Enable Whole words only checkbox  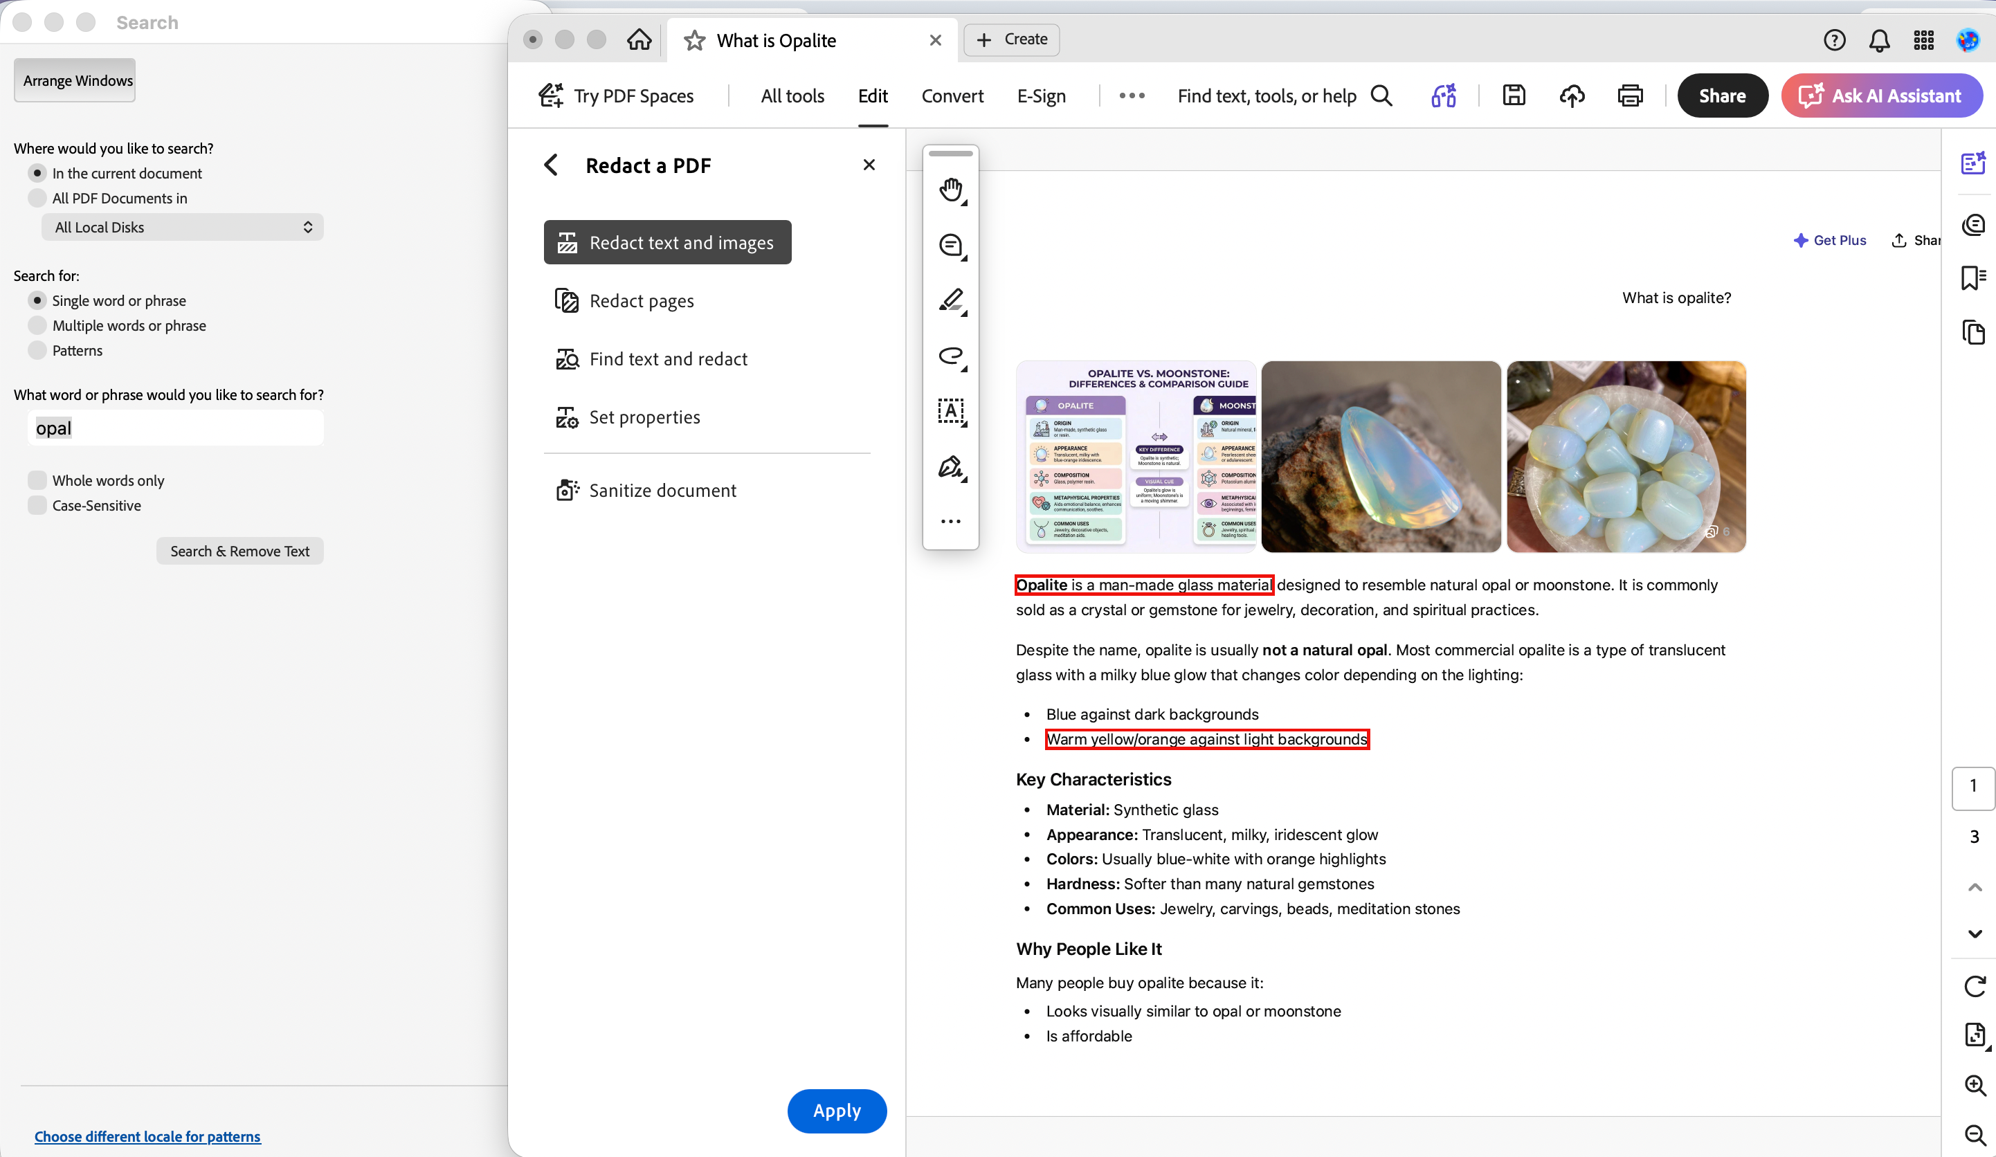click(x=37, y=480)
